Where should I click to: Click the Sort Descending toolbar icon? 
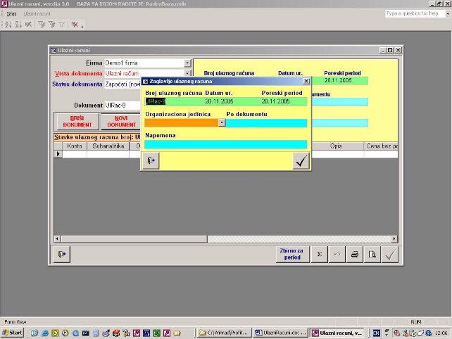18,25
